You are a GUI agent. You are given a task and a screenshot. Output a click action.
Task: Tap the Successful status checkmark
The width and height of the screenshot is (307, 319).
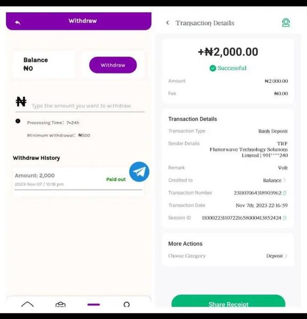(213, 68)
